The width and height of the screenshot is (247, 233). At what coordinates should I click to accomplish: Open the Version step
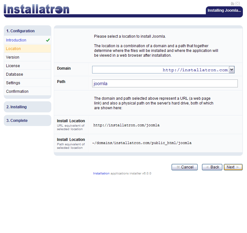click(28, 57)
